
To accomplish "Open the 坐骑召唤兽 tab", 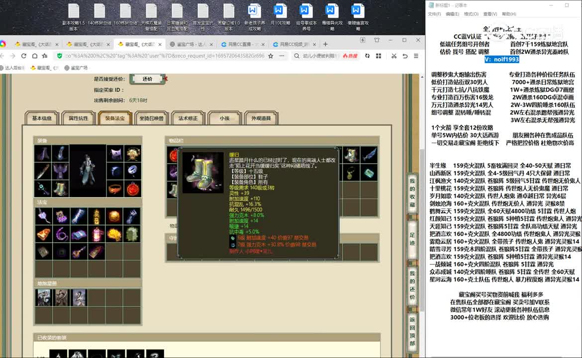I will [151, 118].
